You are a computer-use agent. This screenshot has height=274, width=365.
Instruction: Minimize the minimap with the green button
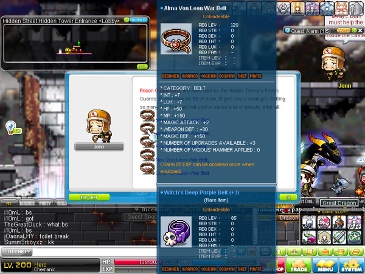point(127,20)
